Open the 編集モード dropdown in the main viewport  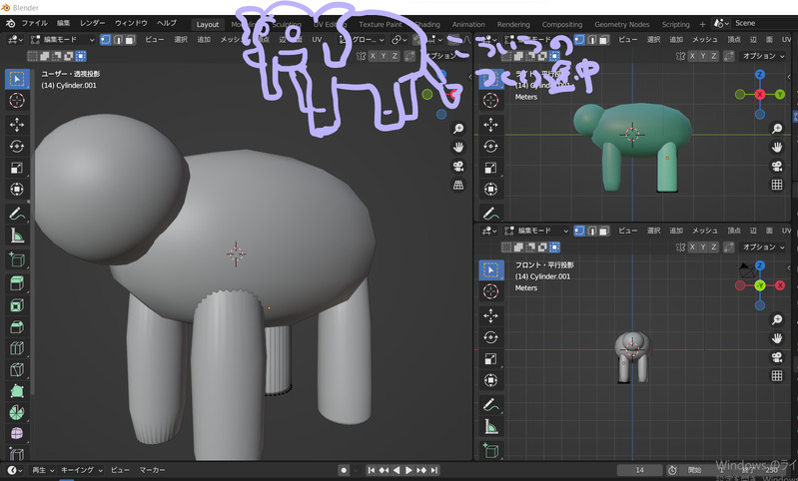pyautogui.click(x=62, y=40)
